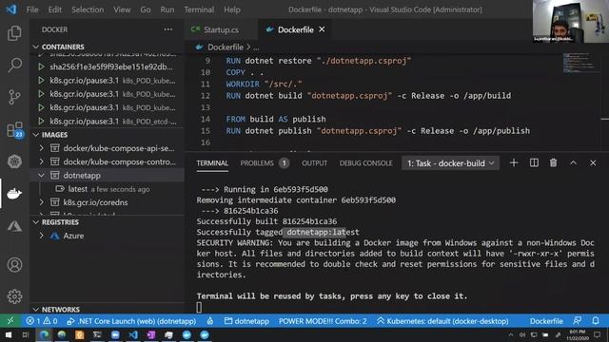
Task: Open the Search view icon
Action: pos(14,65)
